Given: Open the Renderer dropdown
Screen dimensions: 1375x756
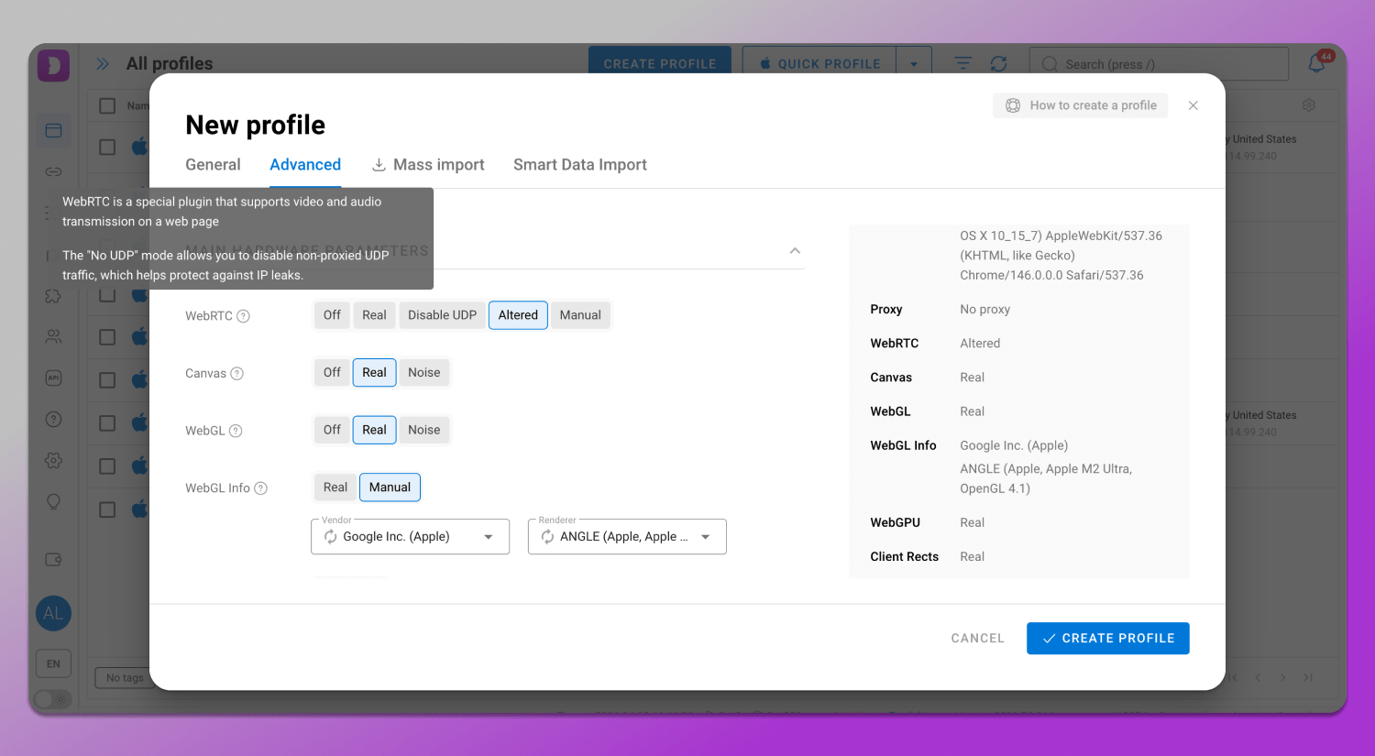Looking at the screenshot, I should [x=706, y=537].
